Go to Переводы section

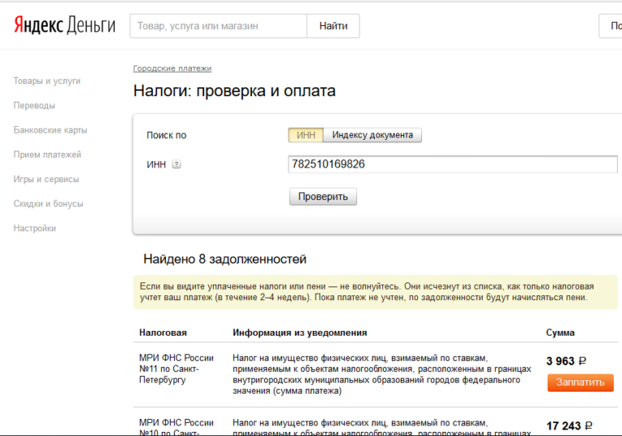34,105
